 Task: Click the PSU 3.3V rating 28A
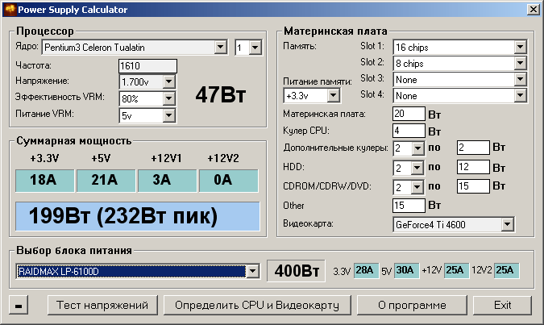pyautogui.click(x=366, y=270)
